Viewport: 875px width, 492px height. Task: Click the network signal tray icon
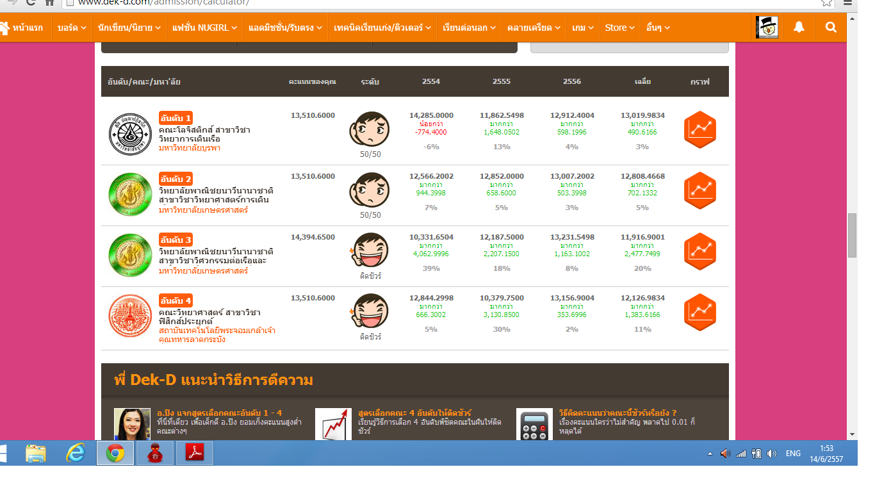(741, 454)
